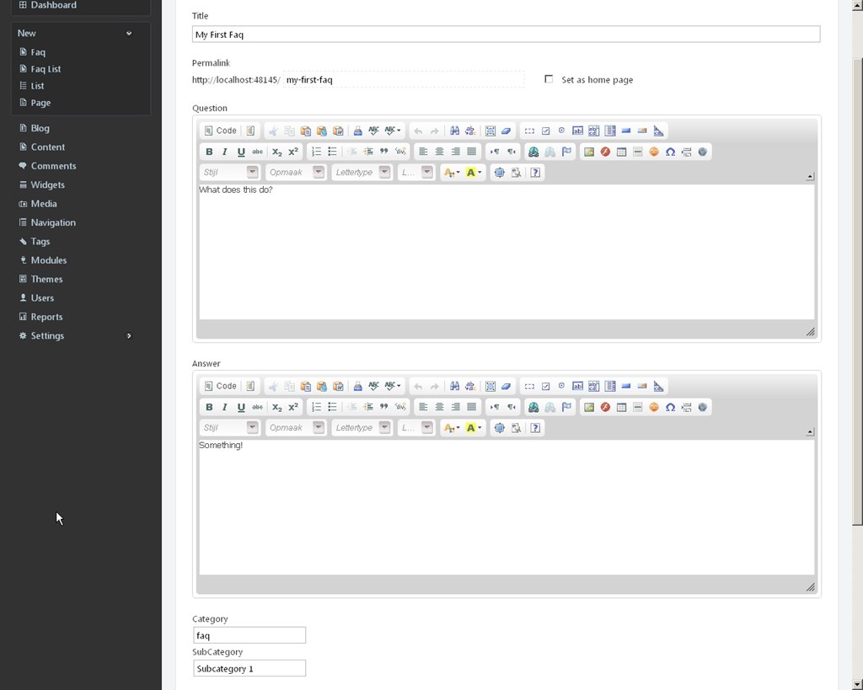The height and width of the screenshot is (690, 863).
Task: Toggle bold in the Question editor
Action: pos(209,152)
